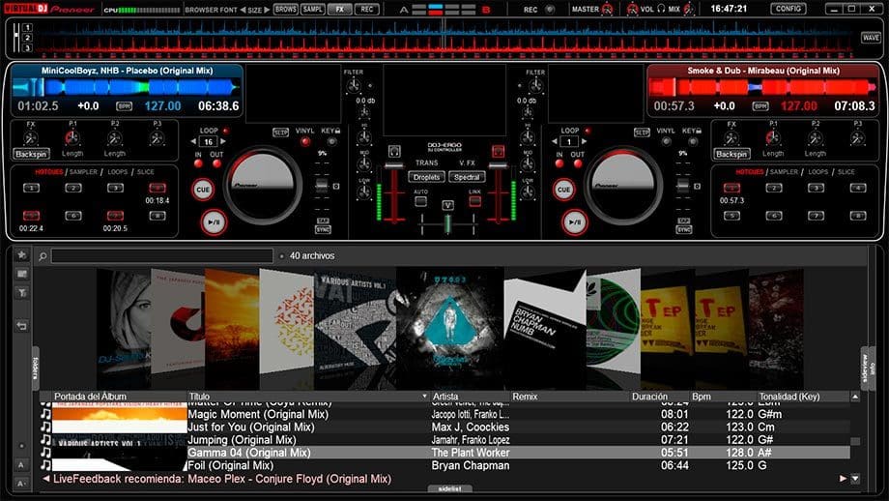Toggle VINYL mode on right deck

[x=666, y=141]
